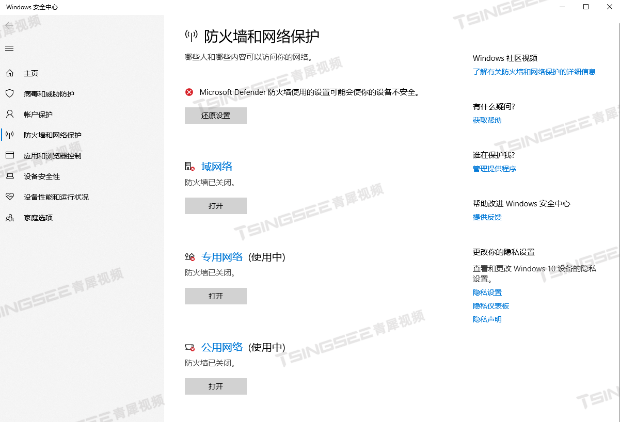The height and width of the screenshot is (422, 620).
Task: Click the family options people icon
Action: [x=9, y=218]
